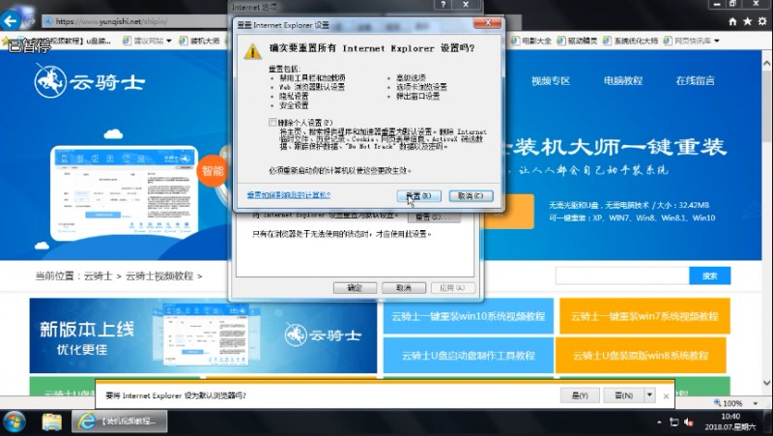This screenshot has height=436, width=773.
Task: Click 是(Y) to set IE default
Action: pyautogui.click(x=580, y=395)
